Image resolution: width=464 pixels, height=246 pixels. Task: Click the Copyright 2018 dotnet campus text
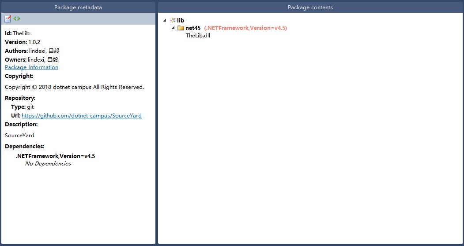pos(74,87)
